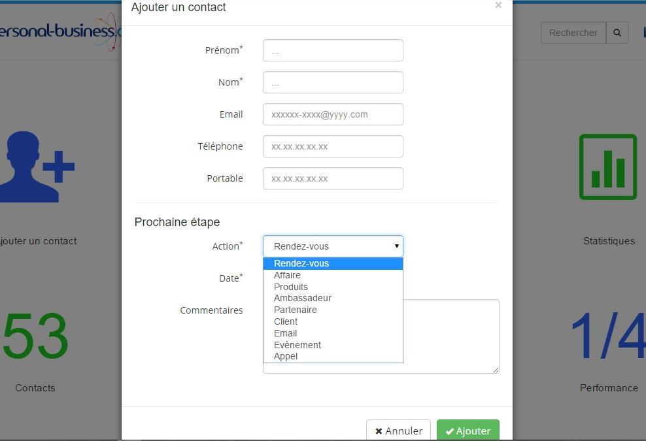Close the Ajouter un contact dialog
Image resolution: width=646 pixels, height=441 pixels.
coord(498,6)
